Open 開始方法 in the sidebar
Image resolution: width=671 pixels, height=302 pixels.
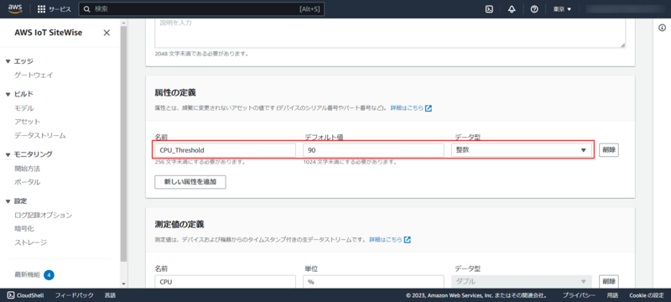[x=28, y=169]
